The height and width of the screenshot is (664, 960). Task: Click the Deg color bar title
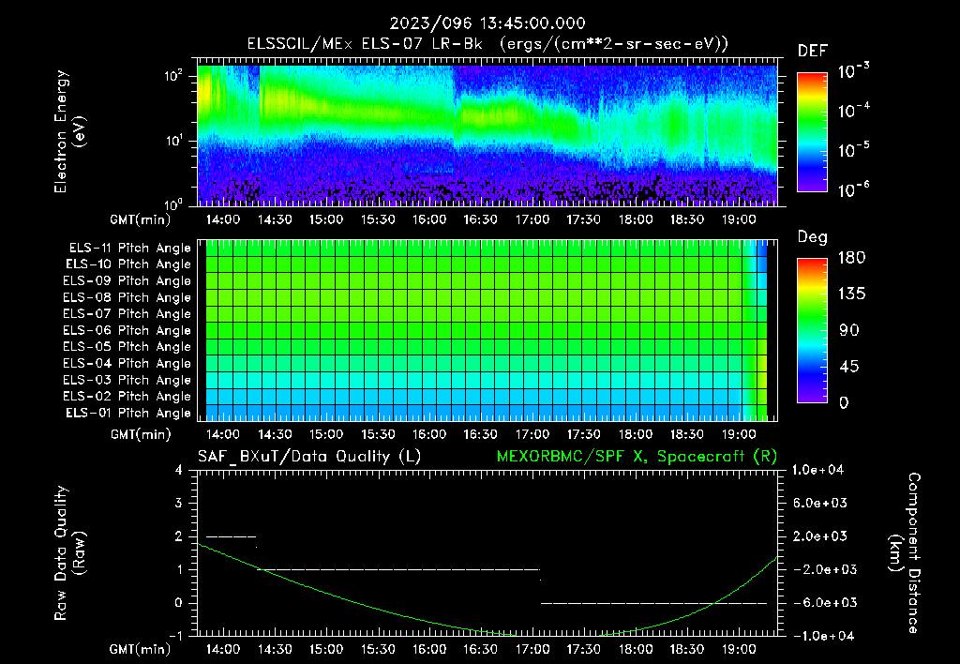pos(813,237)
